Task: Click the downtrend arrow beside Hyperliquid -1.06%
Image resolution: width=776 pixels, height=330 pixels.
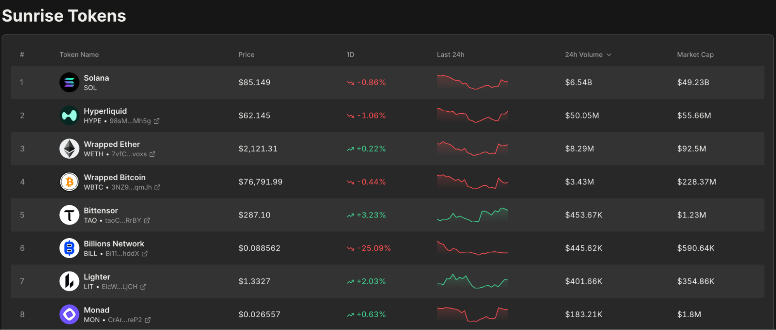Action: coord(351,116)
